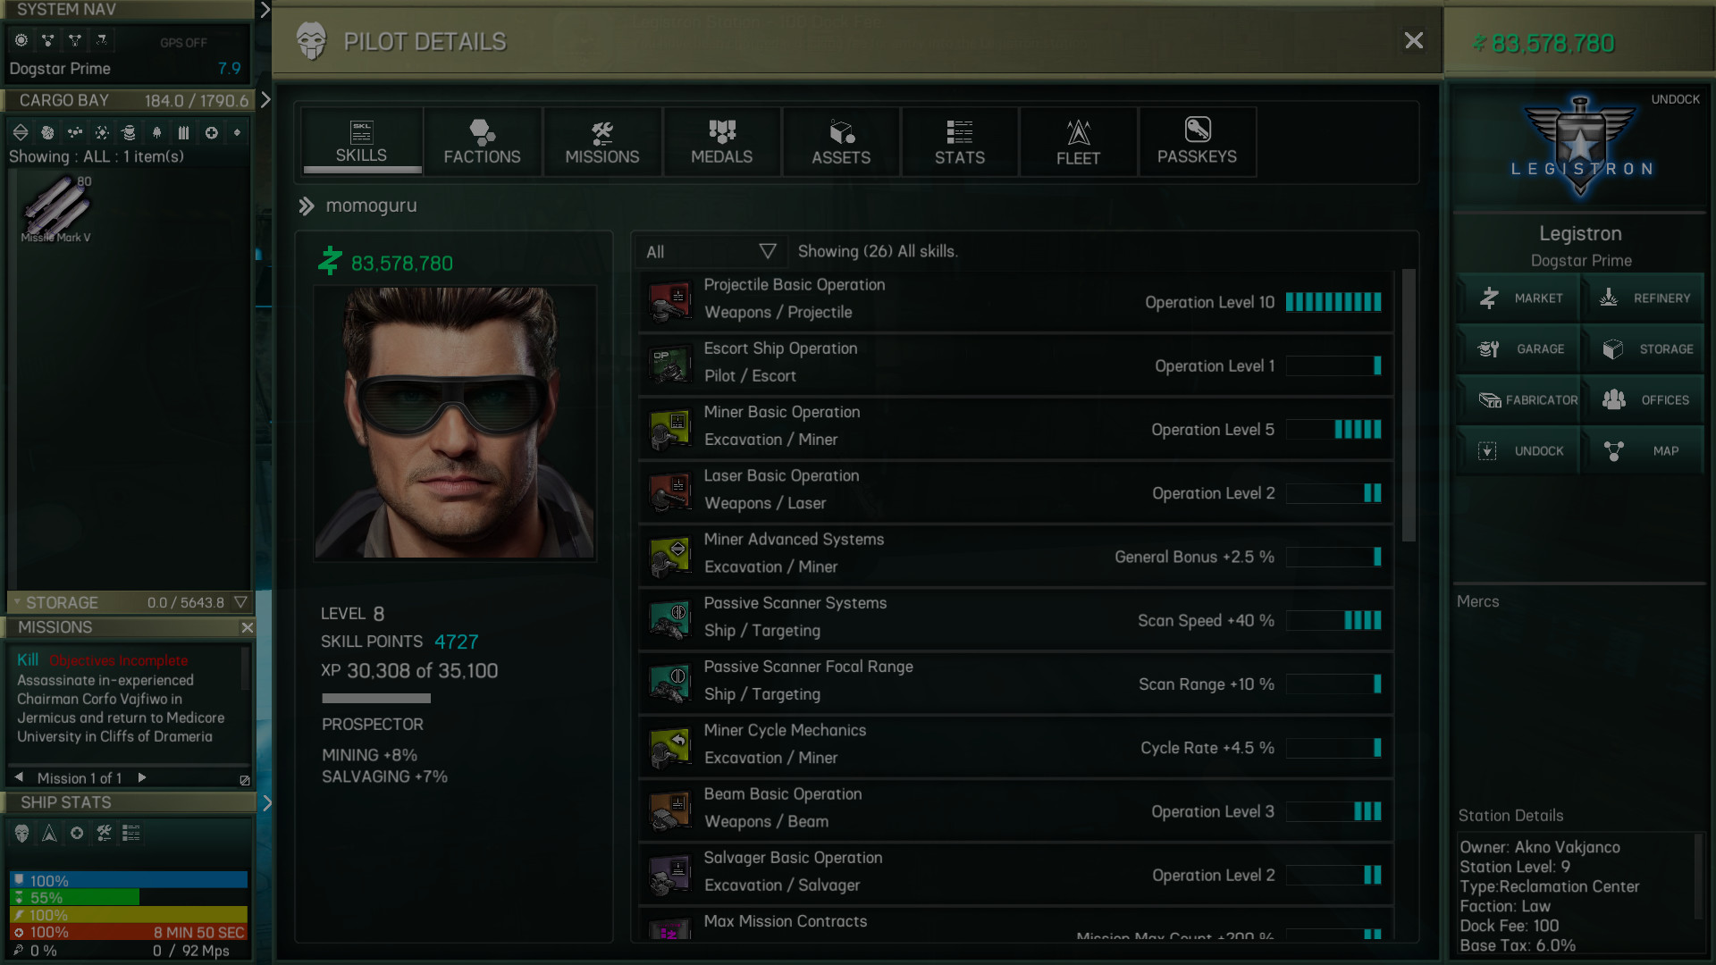The height and width of the screenshot is (965, 1716).
Task: Toggle GPS on in System Nav
Action: tap(184, 42)
